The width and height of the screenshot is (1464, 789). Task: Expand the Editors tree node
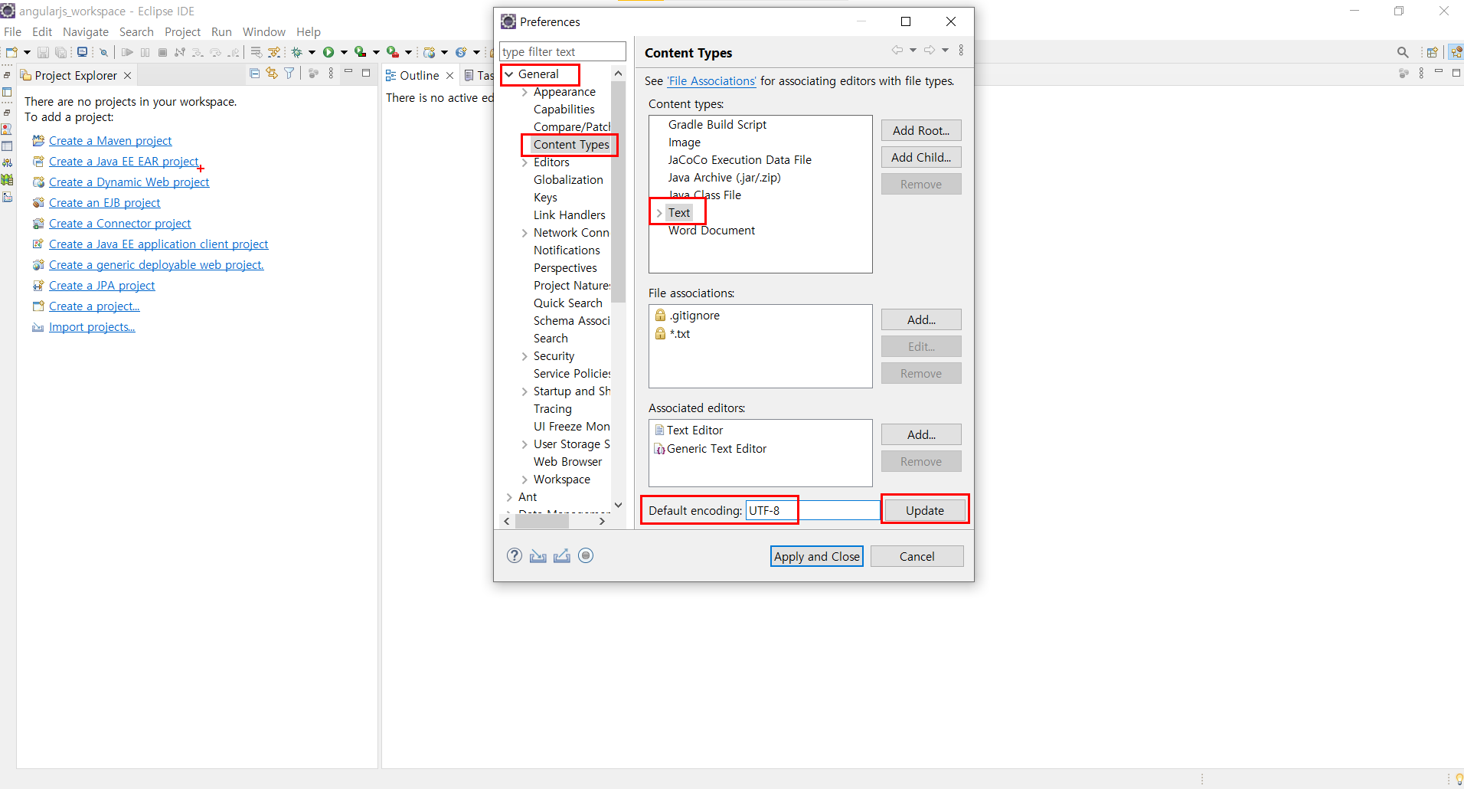pos(524,162)
